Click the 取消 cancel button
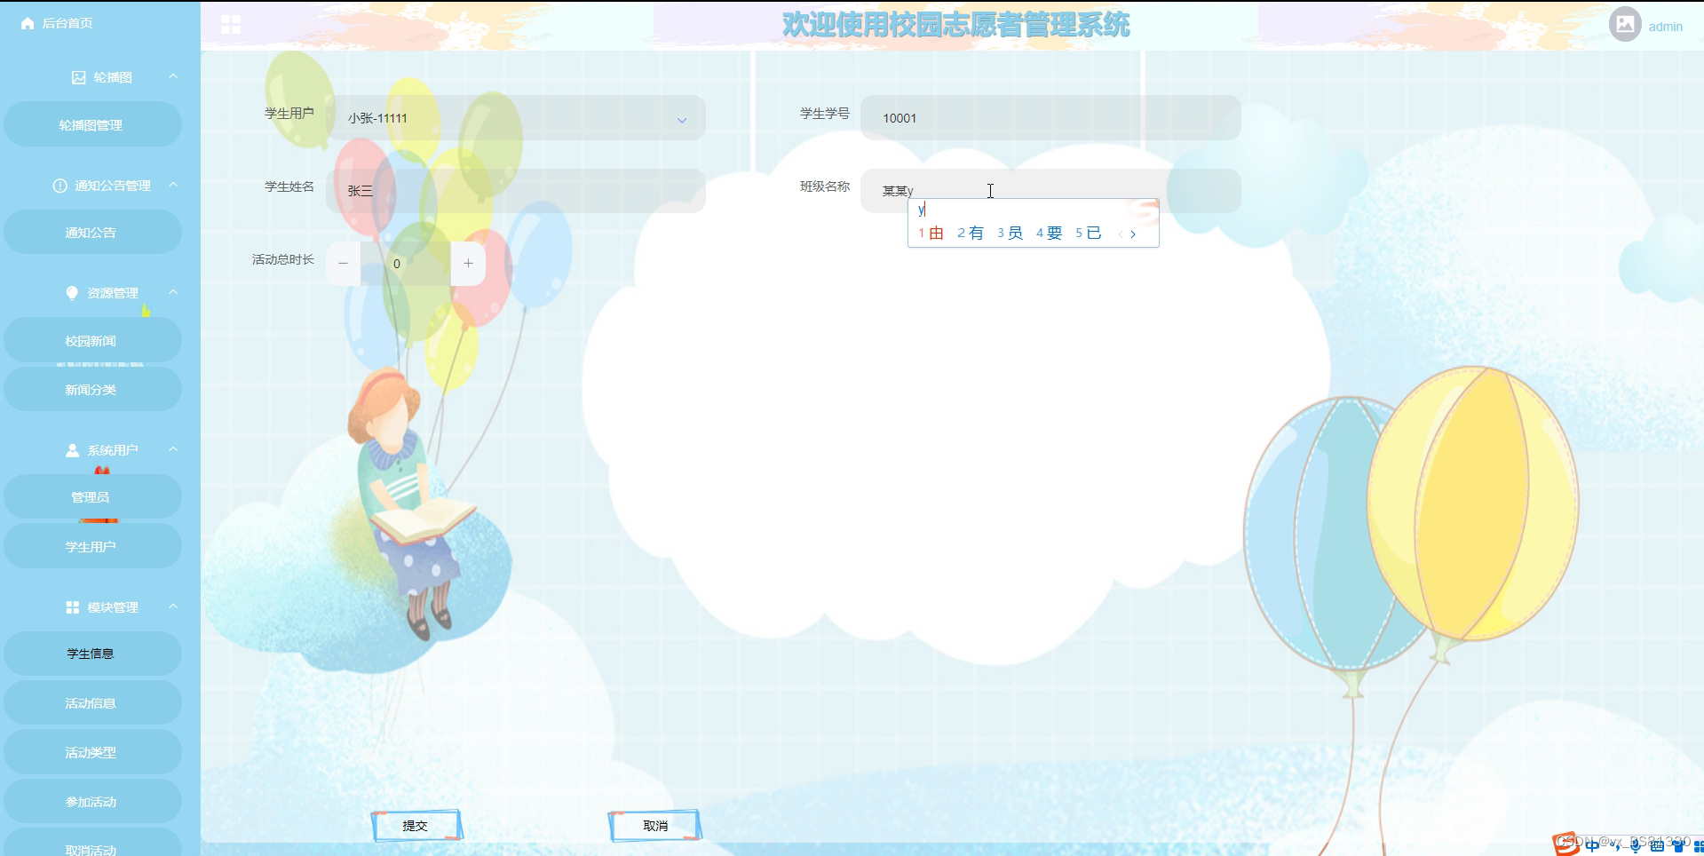Screen dimensions: 1704x856 655,825
